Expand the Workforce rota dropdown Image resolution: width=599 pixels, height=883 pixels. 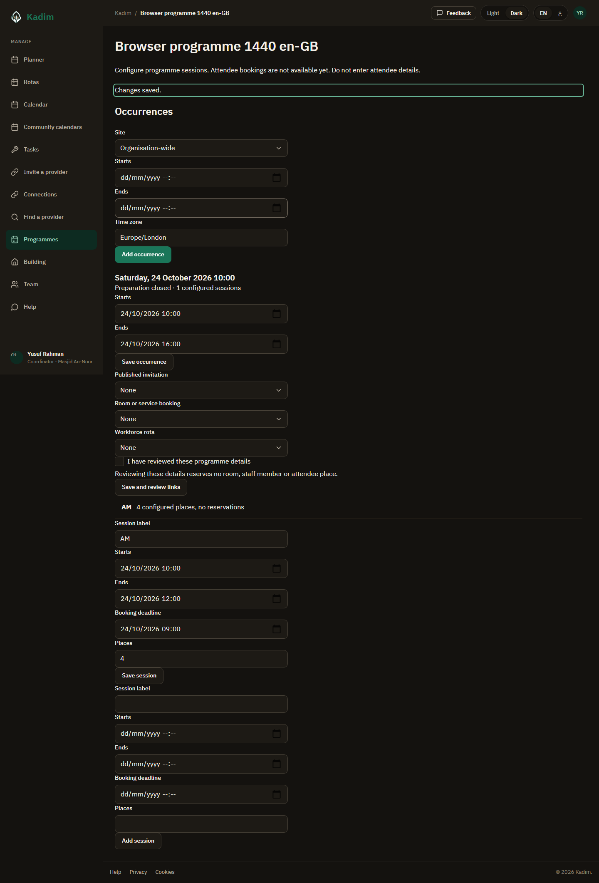[x=201, y=448]
